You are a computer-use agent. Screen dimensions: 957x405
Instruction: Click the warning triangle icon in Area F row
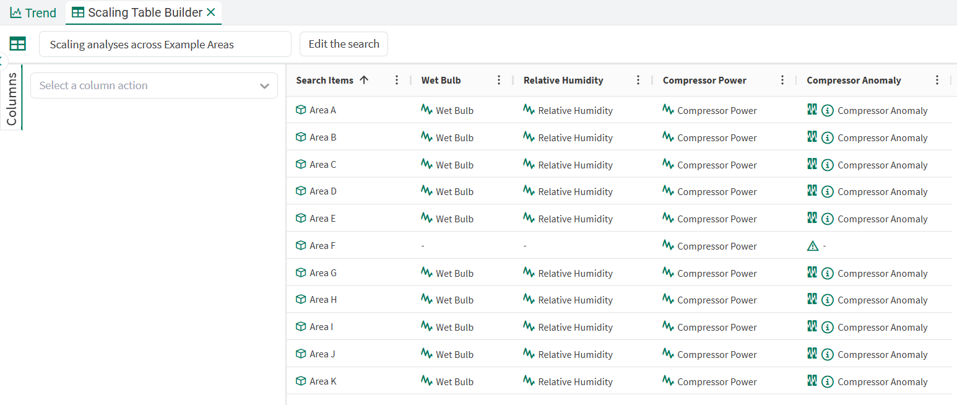point(813,246)
